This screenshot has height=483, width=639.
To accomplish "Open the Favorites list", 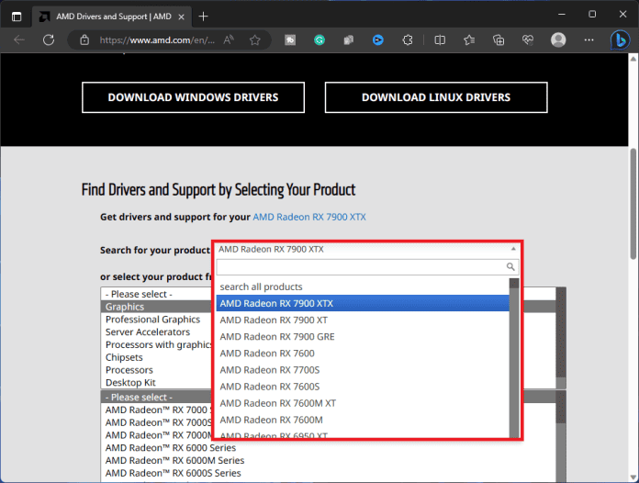I will click(469, 40).
